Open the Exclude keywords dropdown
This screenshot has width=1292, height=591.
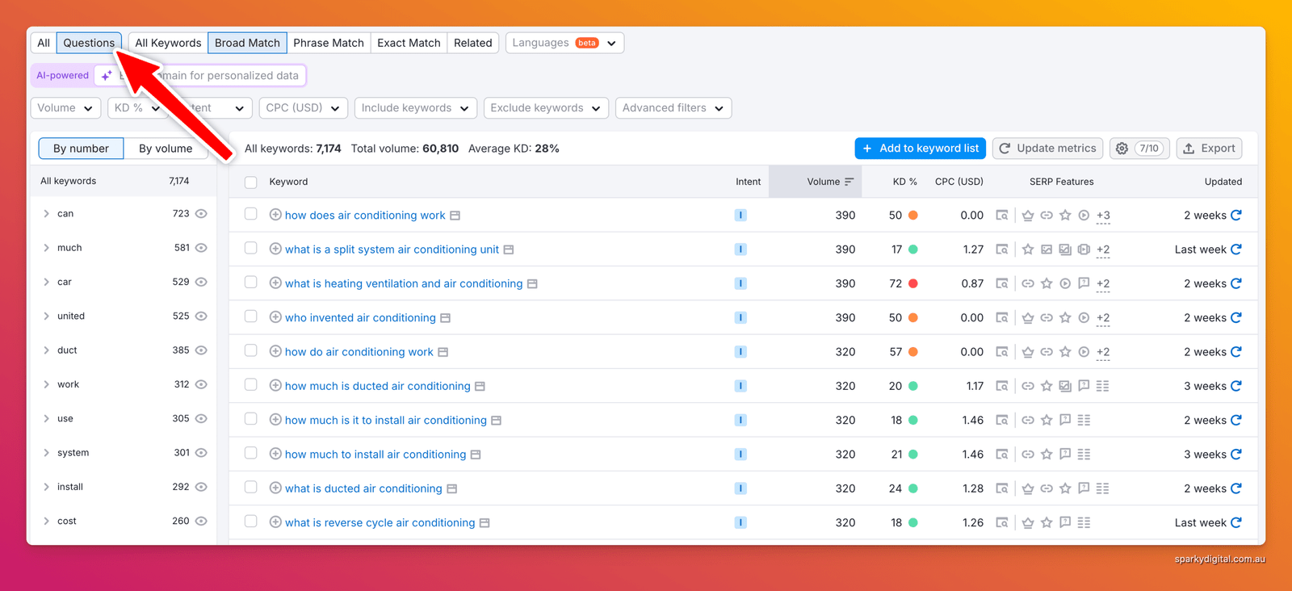pyautogui.click(x=546, y=108)
